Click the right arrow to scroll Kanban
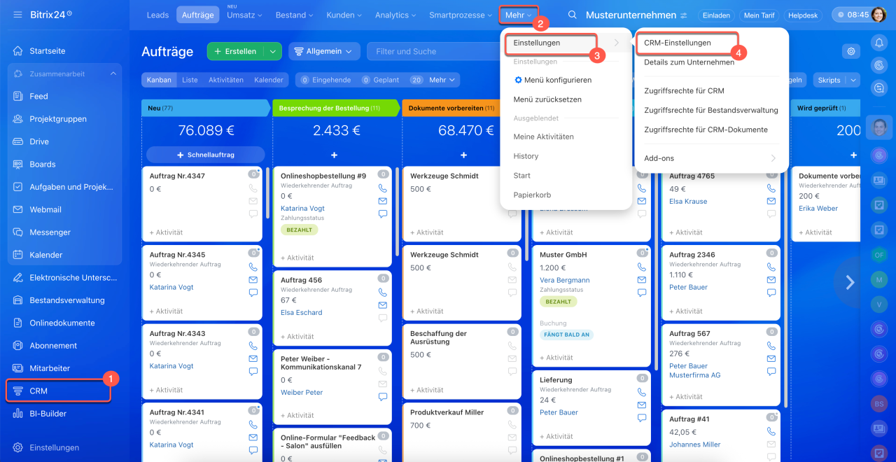896x462 pixels. (x=850, y=283)
